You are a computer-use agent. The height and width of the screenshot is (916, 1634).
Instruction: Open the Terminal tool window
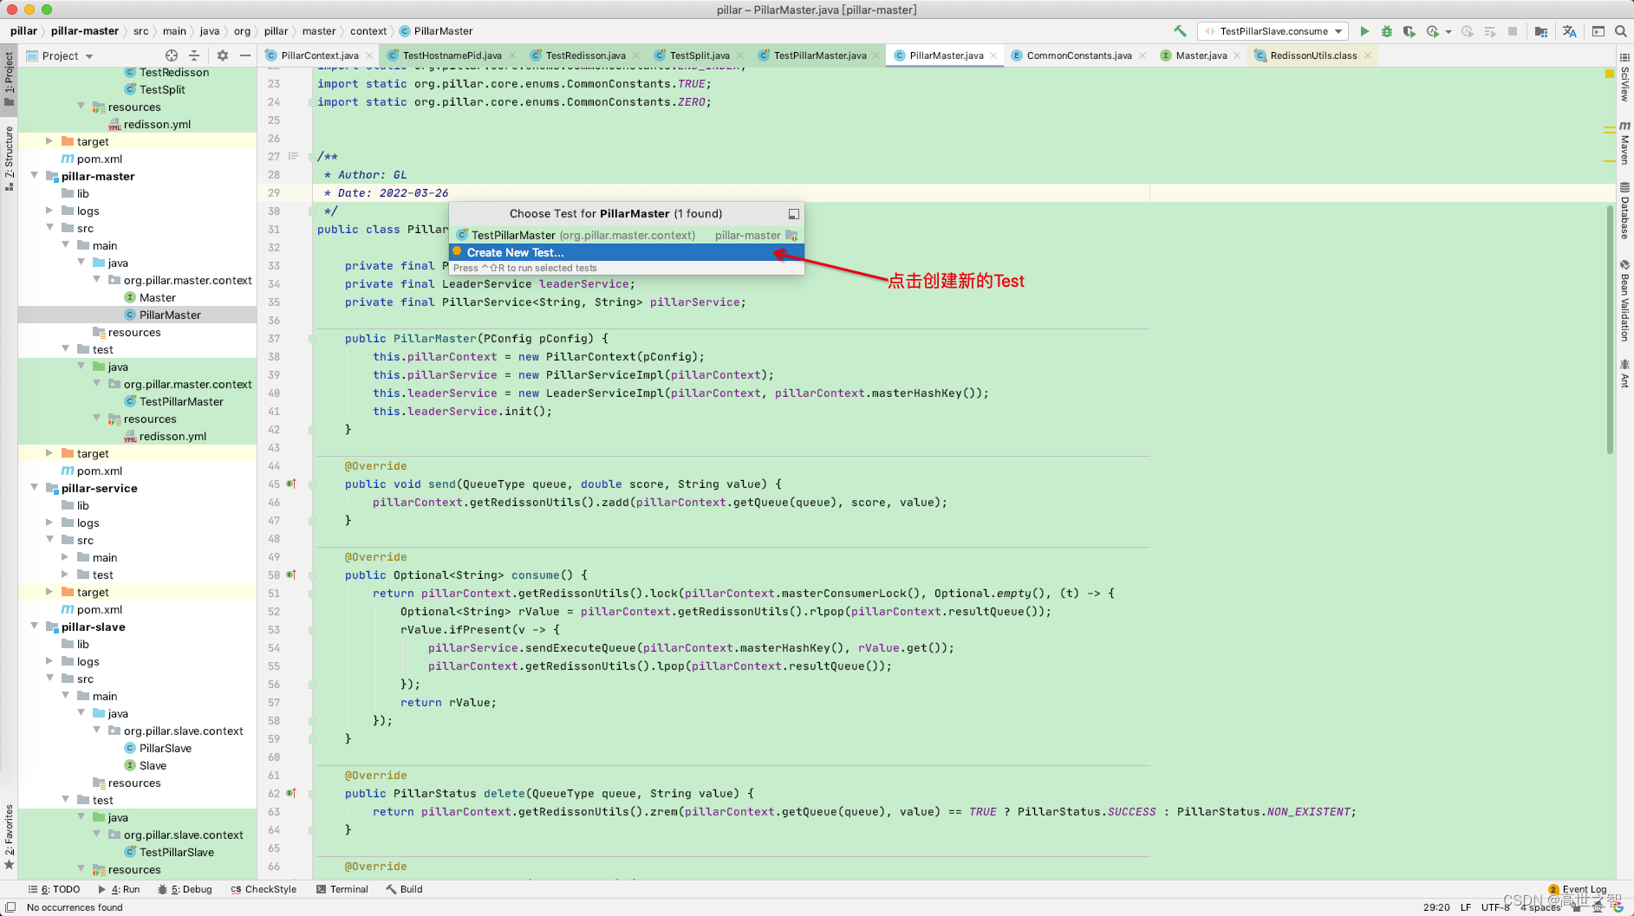point(342,889)
